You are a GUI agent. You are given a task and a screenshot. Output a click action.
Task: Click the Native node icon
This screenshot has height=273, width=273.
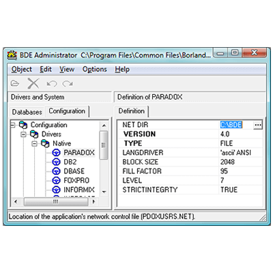[x=45, y=143]
